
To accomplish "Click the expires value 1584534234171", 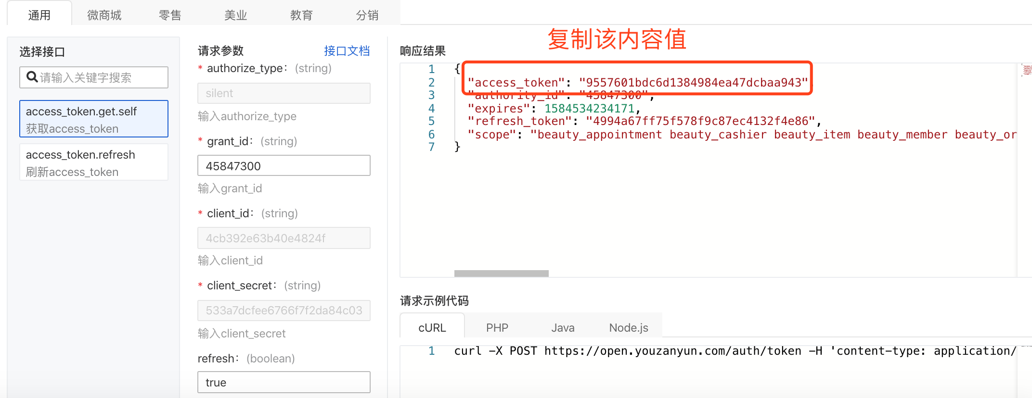I will (x=589, y=109).
